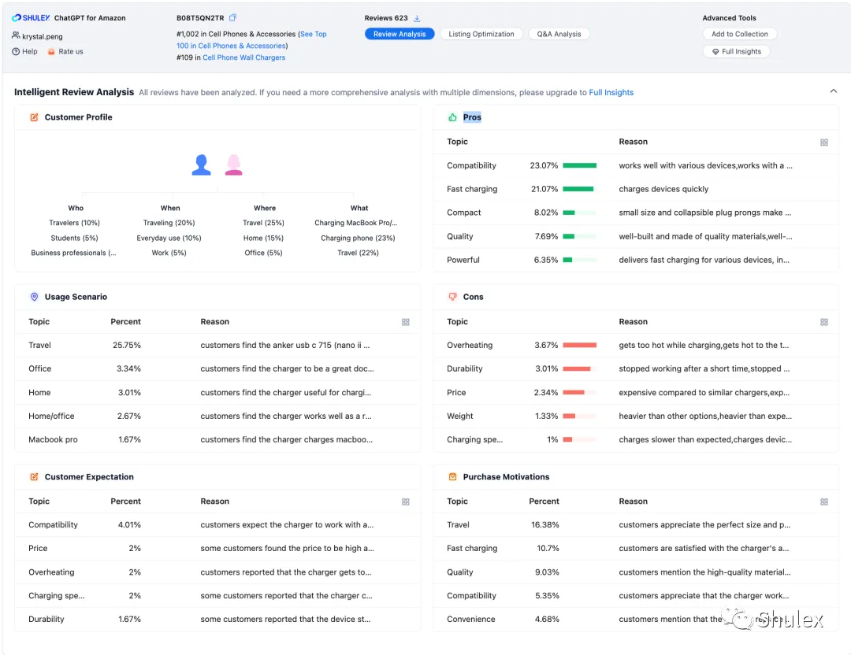
Task: Click the Shulex logo in the header
Action: pyautogui.click(x=31, y=18)
